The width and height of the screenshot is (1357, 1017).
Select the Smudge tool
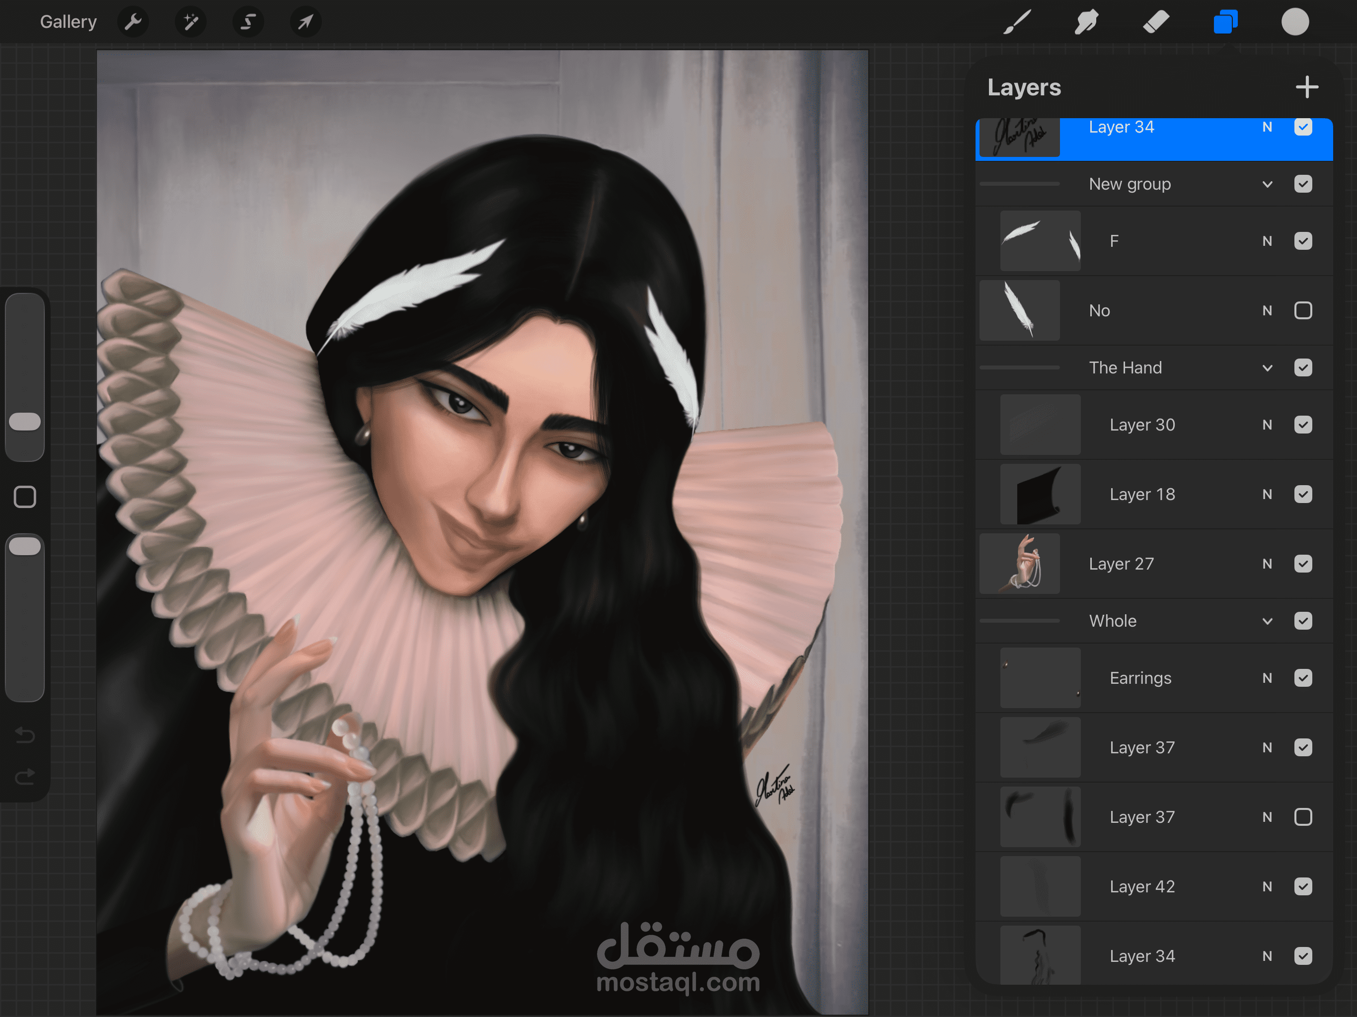(x=1086, y=22)
